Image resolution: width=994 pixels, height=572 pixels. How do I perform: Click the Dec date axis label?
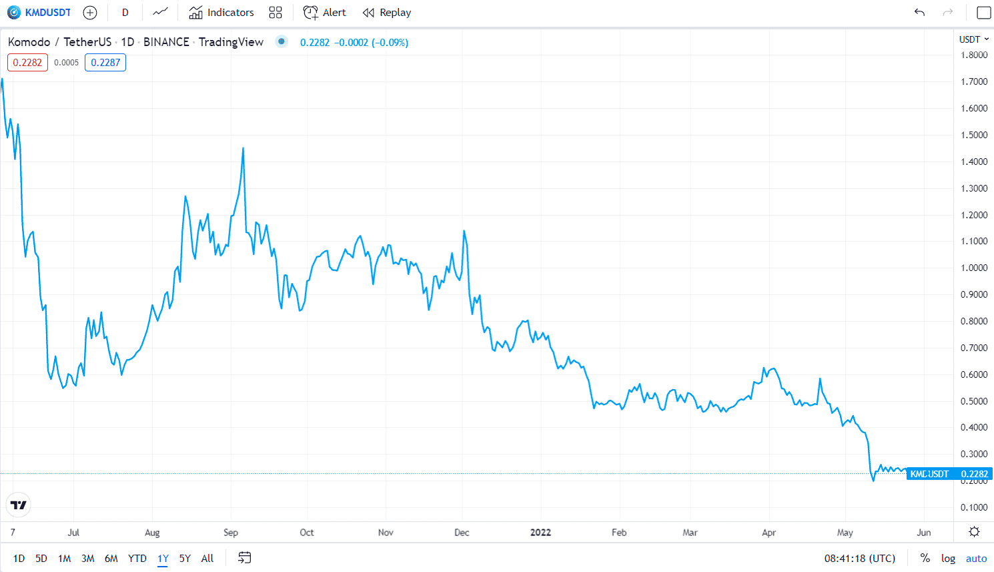[x=462, y=533]
